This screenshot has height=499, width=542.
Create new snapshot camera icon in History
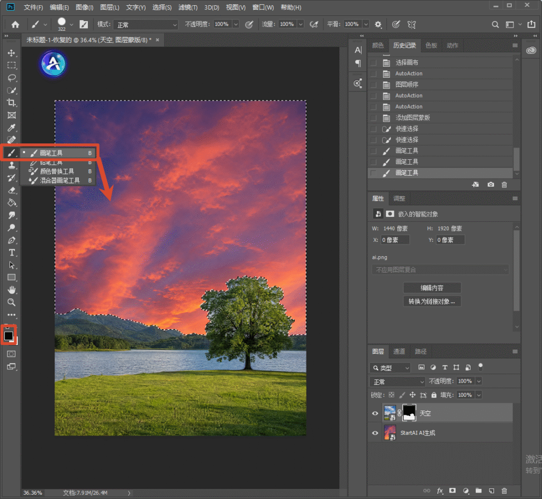[x=491, y=185]
